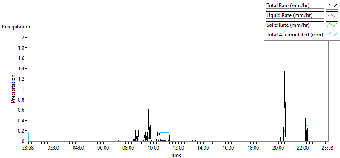
Task: Click the Precipitation graph title above the chart
Action: pyautogui.click(x=16, y=27)
